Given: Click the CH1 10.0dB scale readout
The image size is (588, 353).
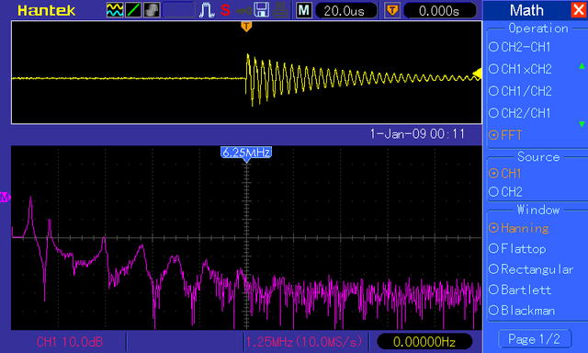Looking at the screenshot, I should pyautogui.click(x=70, y=342).
